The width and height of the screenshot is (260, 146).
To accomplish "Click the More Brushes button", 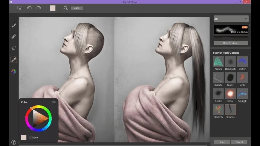I will [231, 43].
